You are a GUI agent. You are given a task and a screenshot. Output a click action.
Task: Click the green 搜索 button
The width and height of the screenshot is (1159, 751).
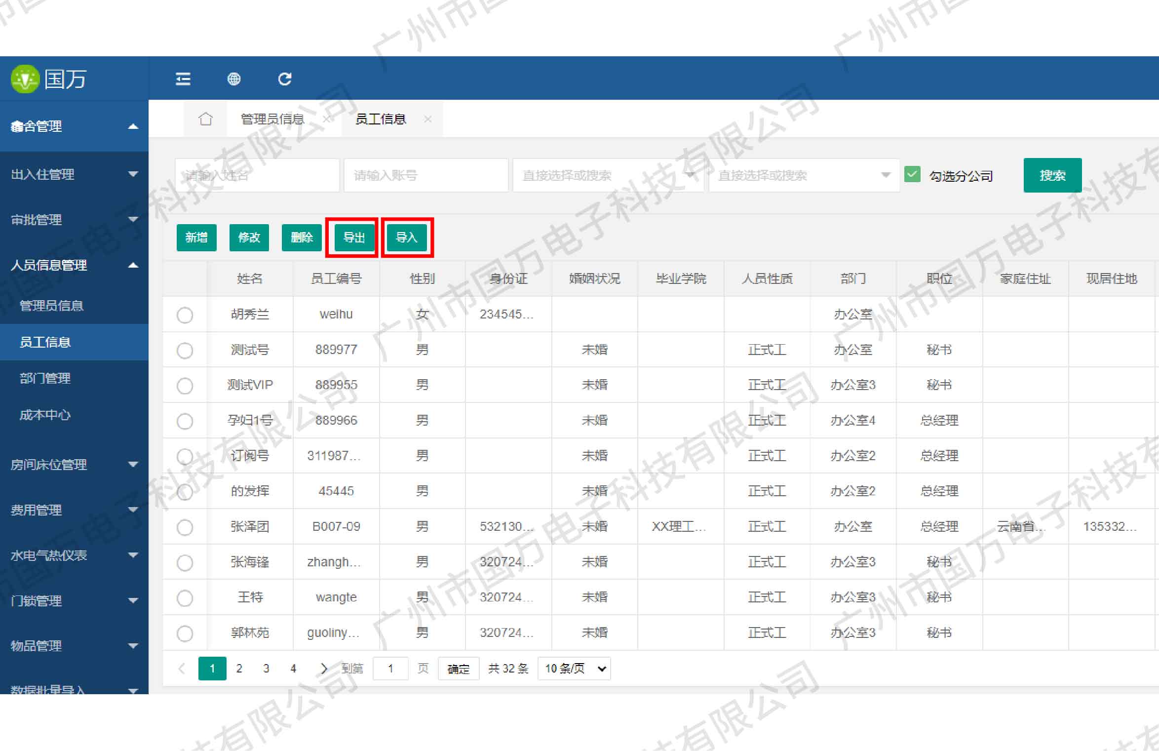[x=1052, y=175]
